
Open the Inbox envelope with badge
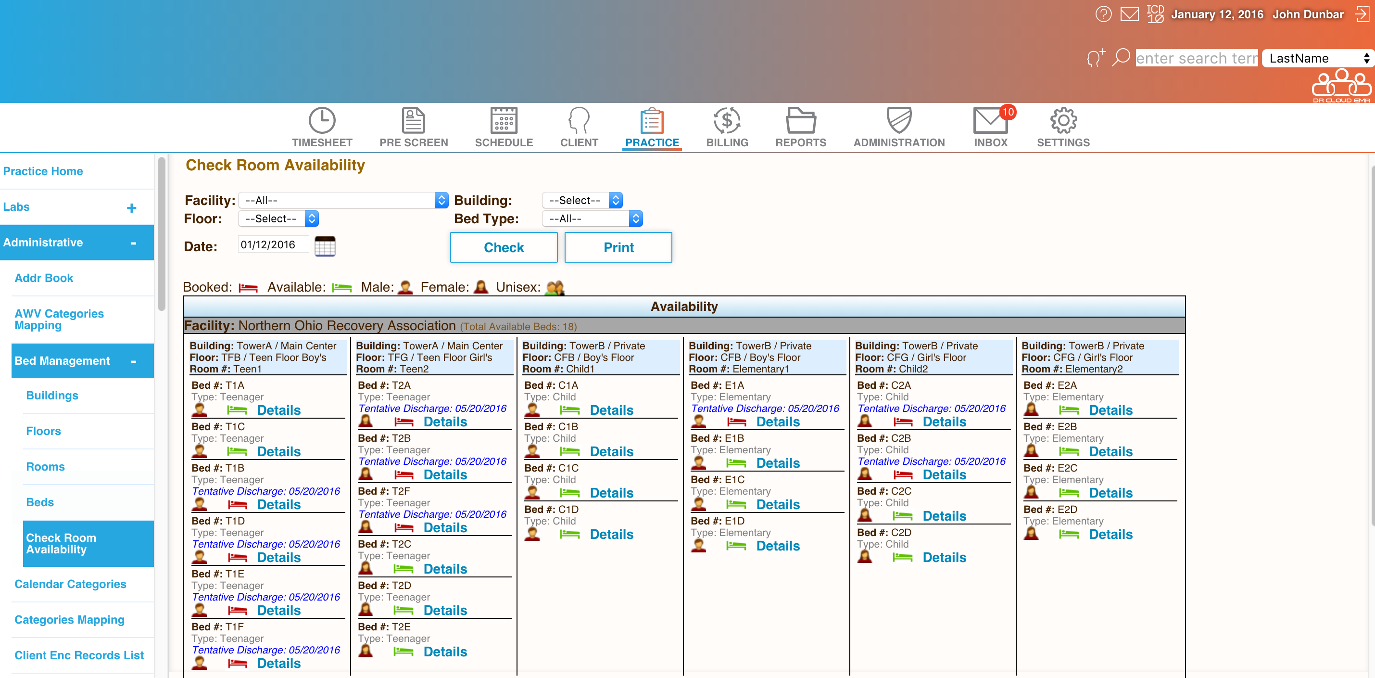[990, 121]
